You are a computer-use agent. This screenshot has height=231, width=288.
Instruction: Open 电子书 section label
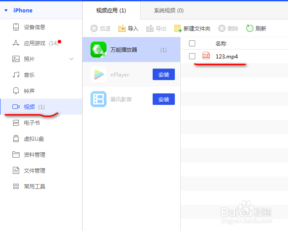tap(32, 123)
